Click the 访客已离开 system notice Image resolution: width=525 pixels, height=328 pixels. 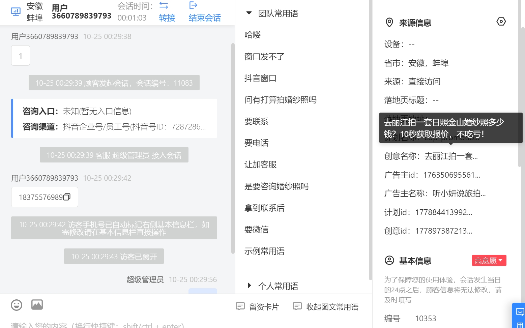click(114, 256)
